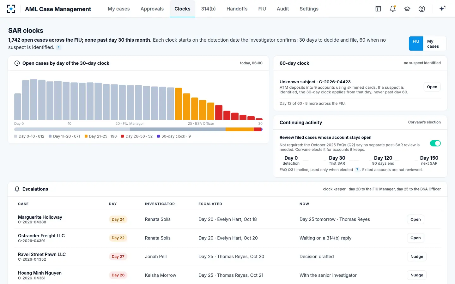The height and width of the screenshot is (284, 455).
Task: Open the Unknown subject case C-2026-04423
Action: [432, 87]
